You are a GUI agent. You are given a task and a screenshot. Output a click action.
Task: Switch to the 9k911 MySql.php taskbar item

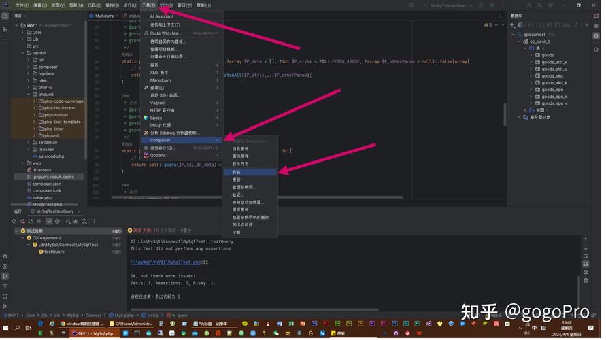coord(94,335)
